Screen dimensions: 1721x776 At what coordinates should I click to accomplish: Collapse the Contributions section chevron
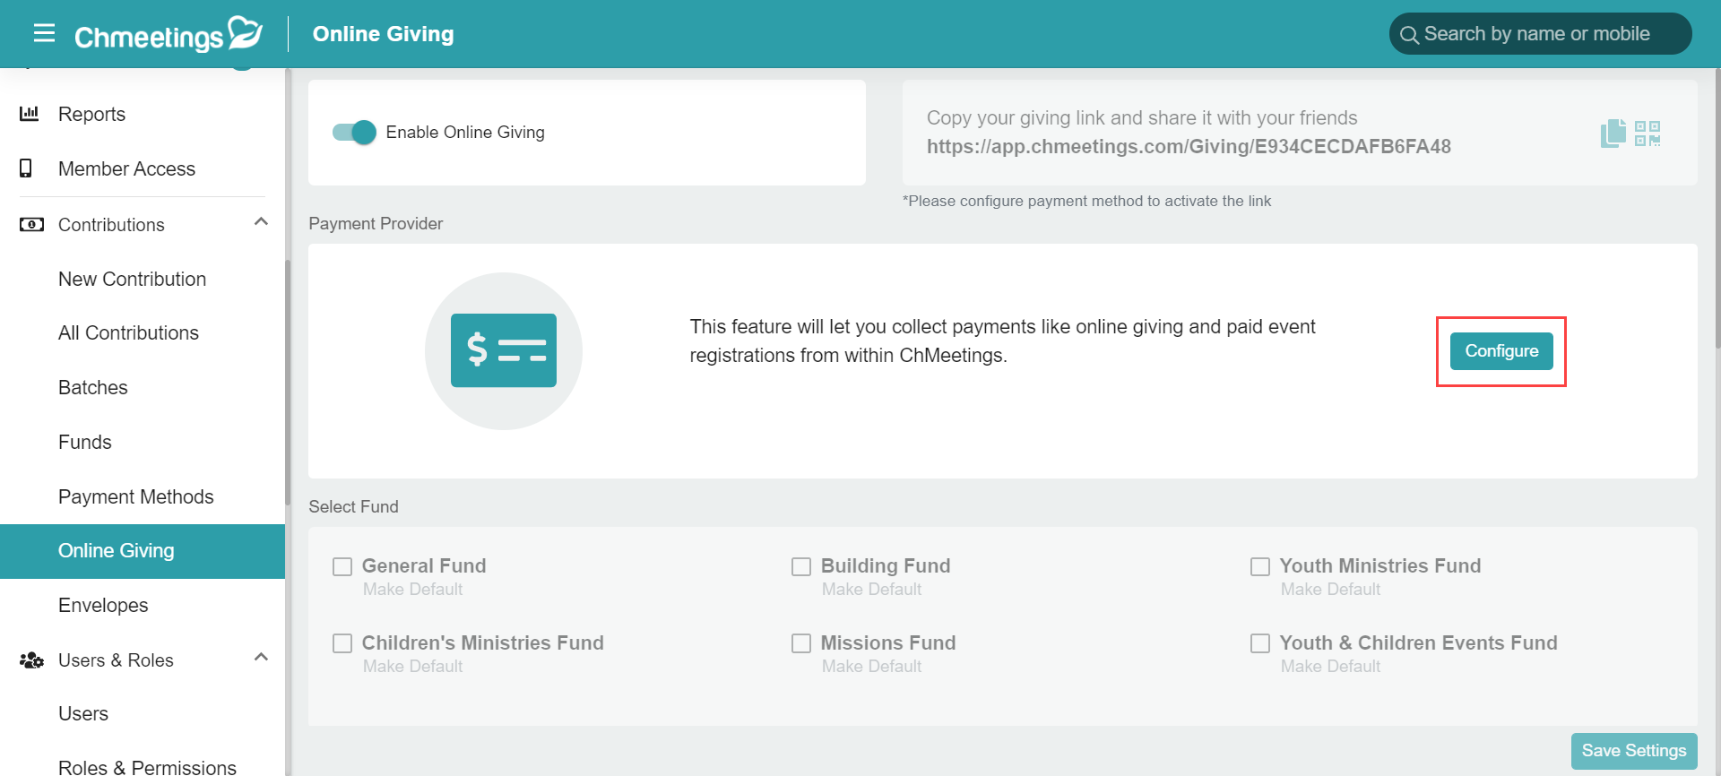coord(261,222)
